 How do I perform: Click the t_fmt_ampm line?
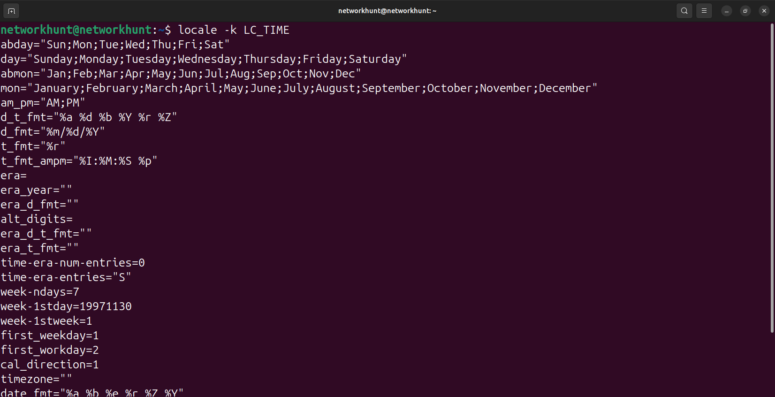79,161
